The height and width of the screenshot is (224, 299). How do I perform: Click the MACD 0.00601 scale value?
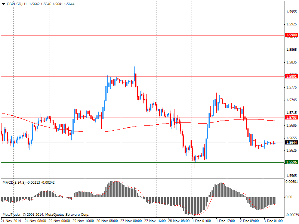click(292, 182)
